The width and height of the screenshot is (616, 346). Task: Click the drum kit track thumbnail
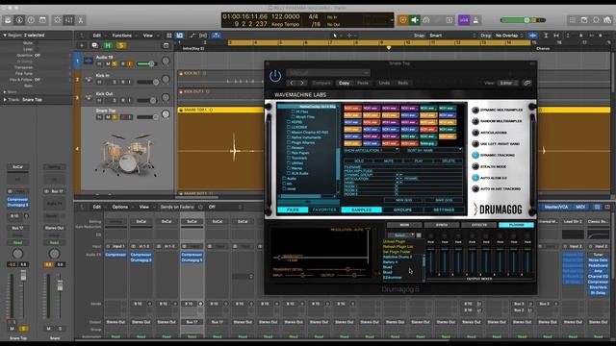(127, 154)
